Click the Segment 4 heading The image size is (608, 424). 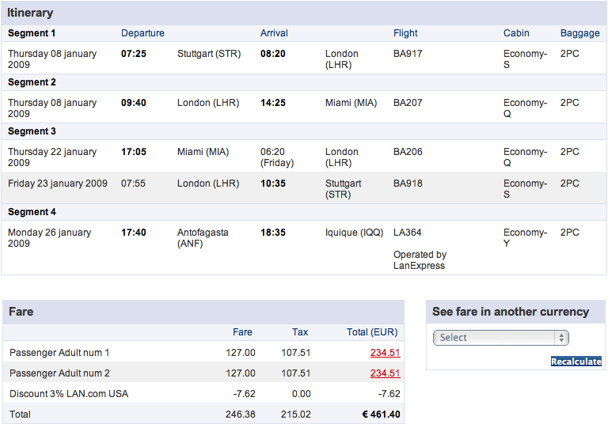coord(32,212)
